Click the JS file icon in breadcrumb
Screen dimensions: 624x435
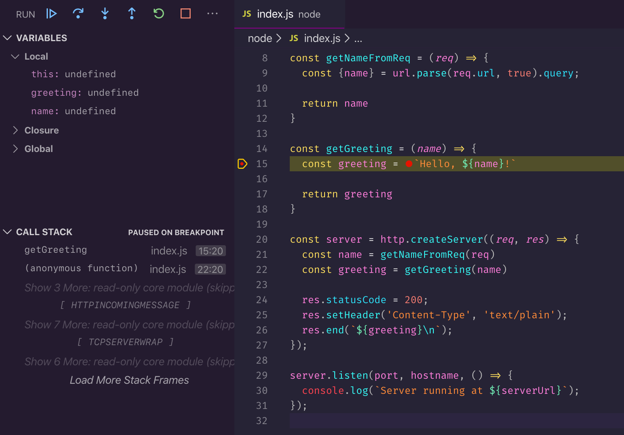pyautogui.click(x=294, y=38)
